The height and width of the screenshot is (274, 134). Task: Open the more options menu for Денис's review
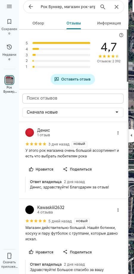(118, 133)
